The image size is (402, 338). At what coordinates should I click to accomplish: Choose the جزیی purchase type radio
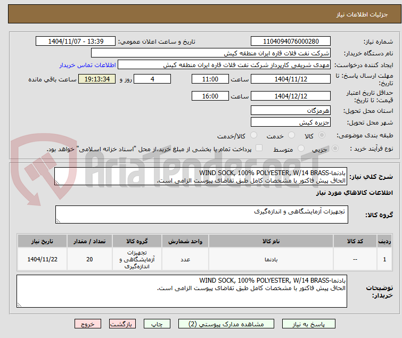pos(335,149)
